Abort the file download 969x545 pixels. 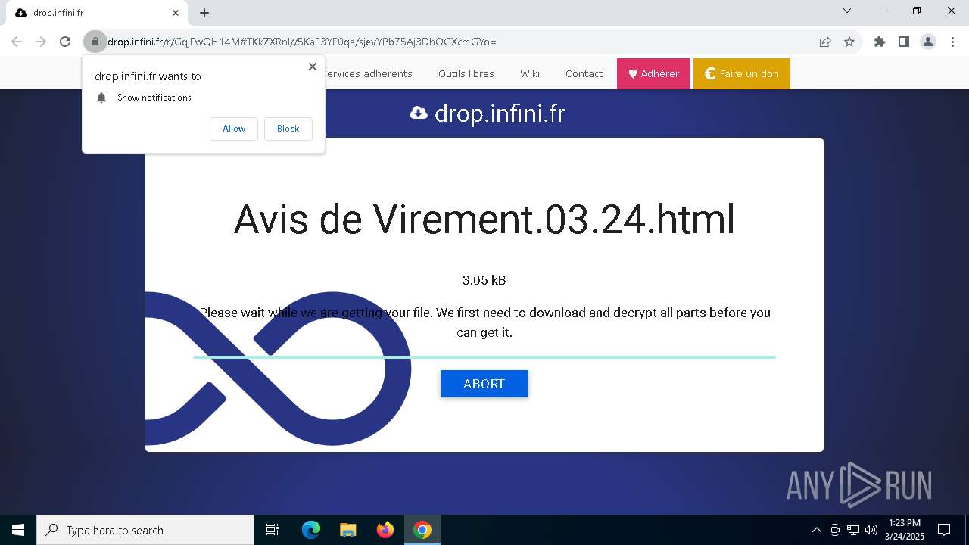484,384
